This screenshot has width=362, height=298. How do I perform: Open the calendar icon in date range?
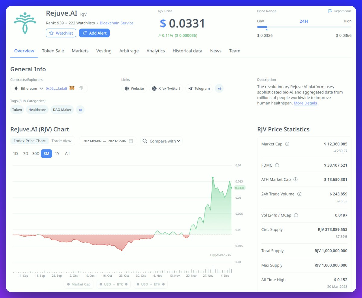click(x=131, y=141)
